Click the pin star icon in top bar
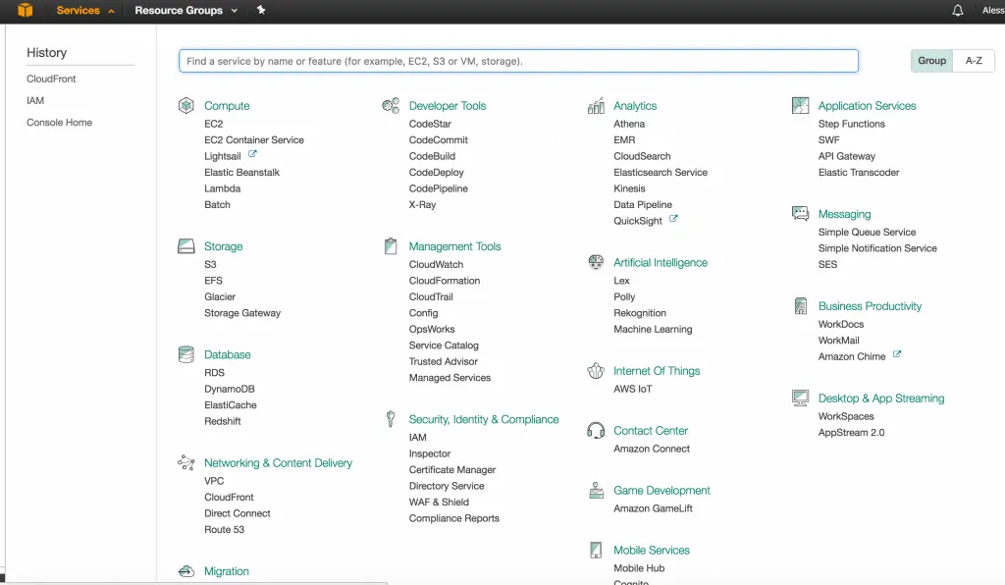Viewport: 1005px width, 585px height. (x=261, y=10)
